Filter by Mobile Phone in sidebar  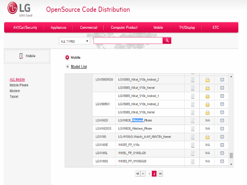19,85
